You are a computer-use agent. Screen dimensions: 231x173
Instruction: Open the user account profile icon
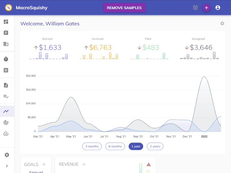click(218, 8)
